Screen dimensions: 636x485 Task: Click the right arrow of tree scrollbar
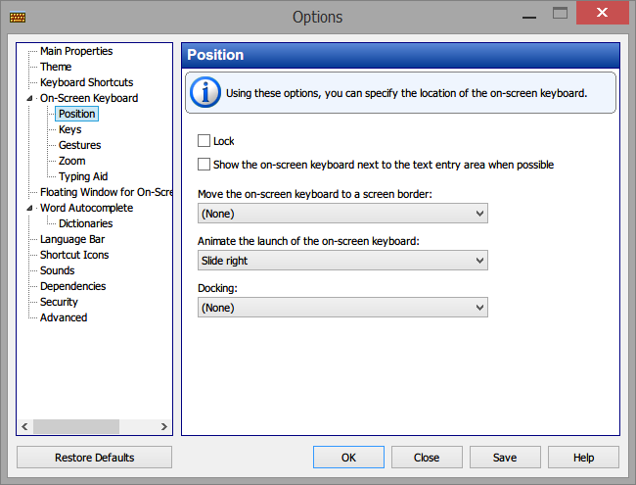[x=163, y=426]
